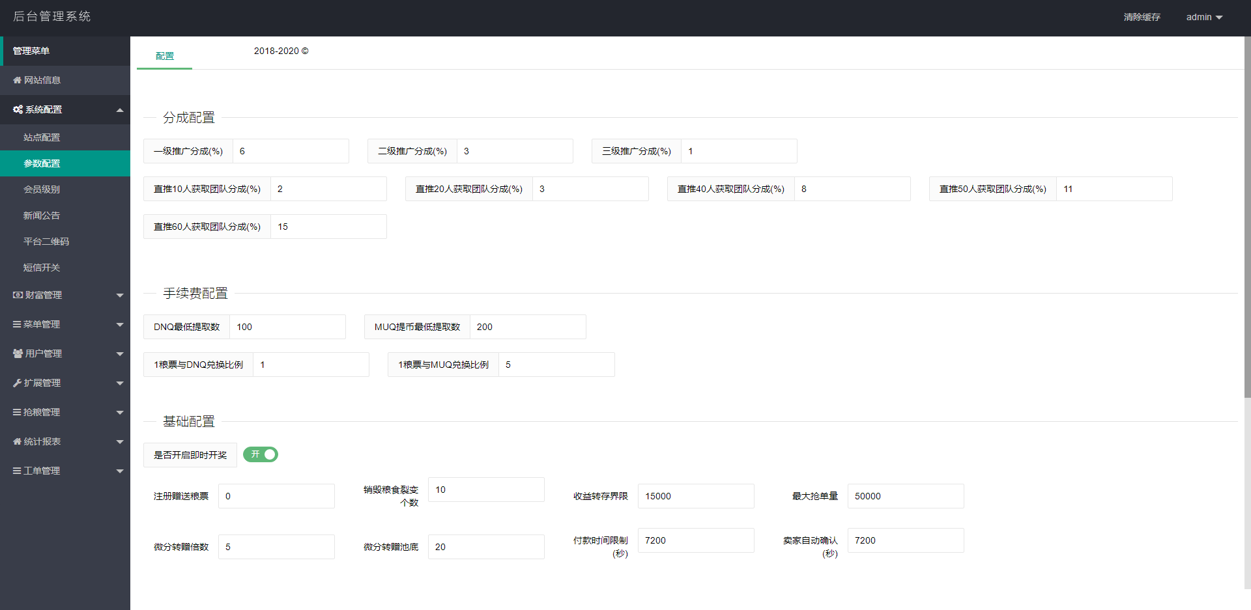The height and width of the screenshot is (610, 1251).
Task: Focus the 直推60人获取团队分成(%) input field
Action: (x=328, y=227)
